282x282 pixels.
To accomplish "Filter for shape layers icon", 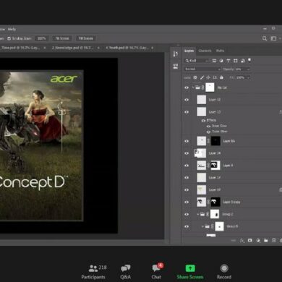I will coord(236,61).
